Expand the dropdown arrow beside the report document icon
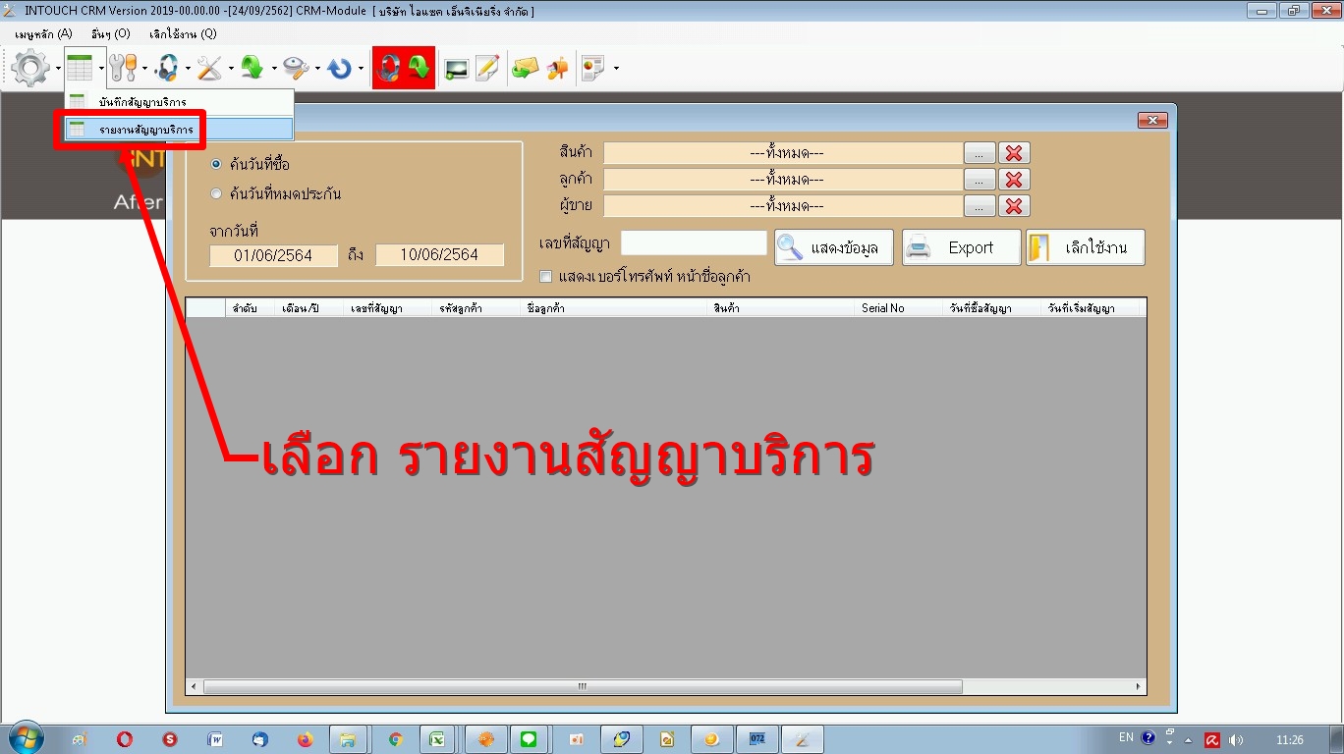 616,69
